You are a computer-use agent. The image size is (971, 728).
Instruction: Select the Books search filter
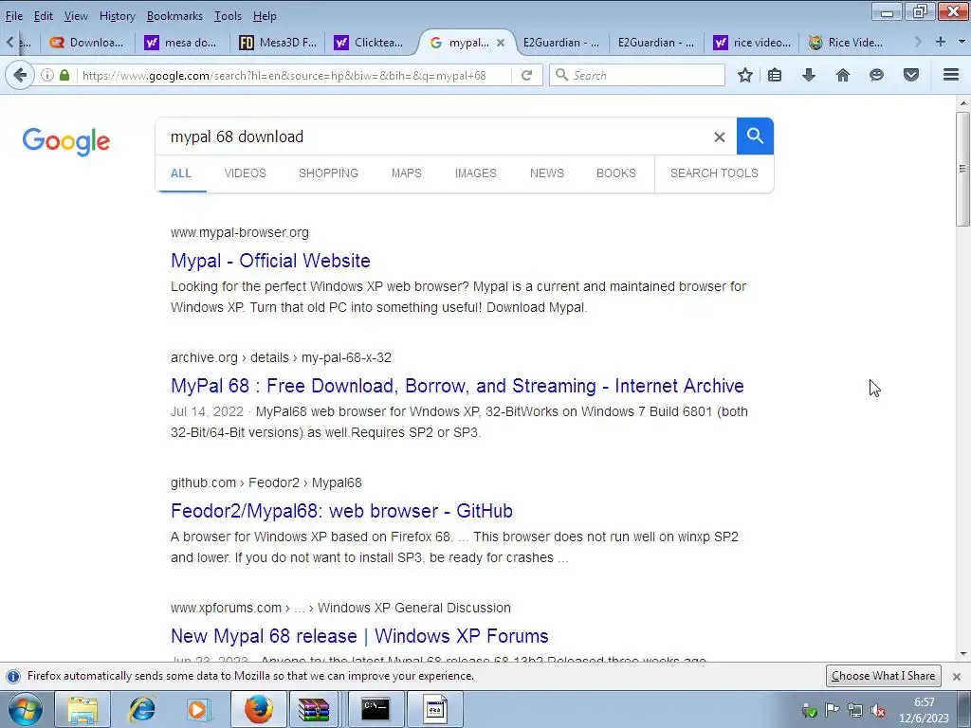click(x=616, y=173)
